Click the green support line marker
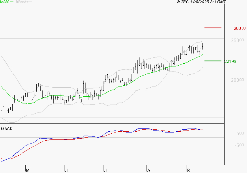 213,61
